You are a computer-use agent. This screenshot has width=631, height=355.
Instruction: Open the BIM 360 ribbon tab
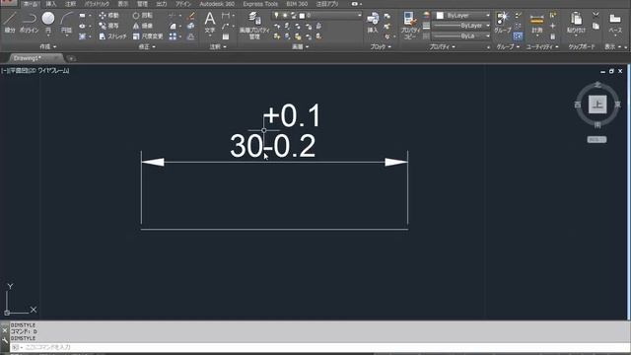click(297, 4)
